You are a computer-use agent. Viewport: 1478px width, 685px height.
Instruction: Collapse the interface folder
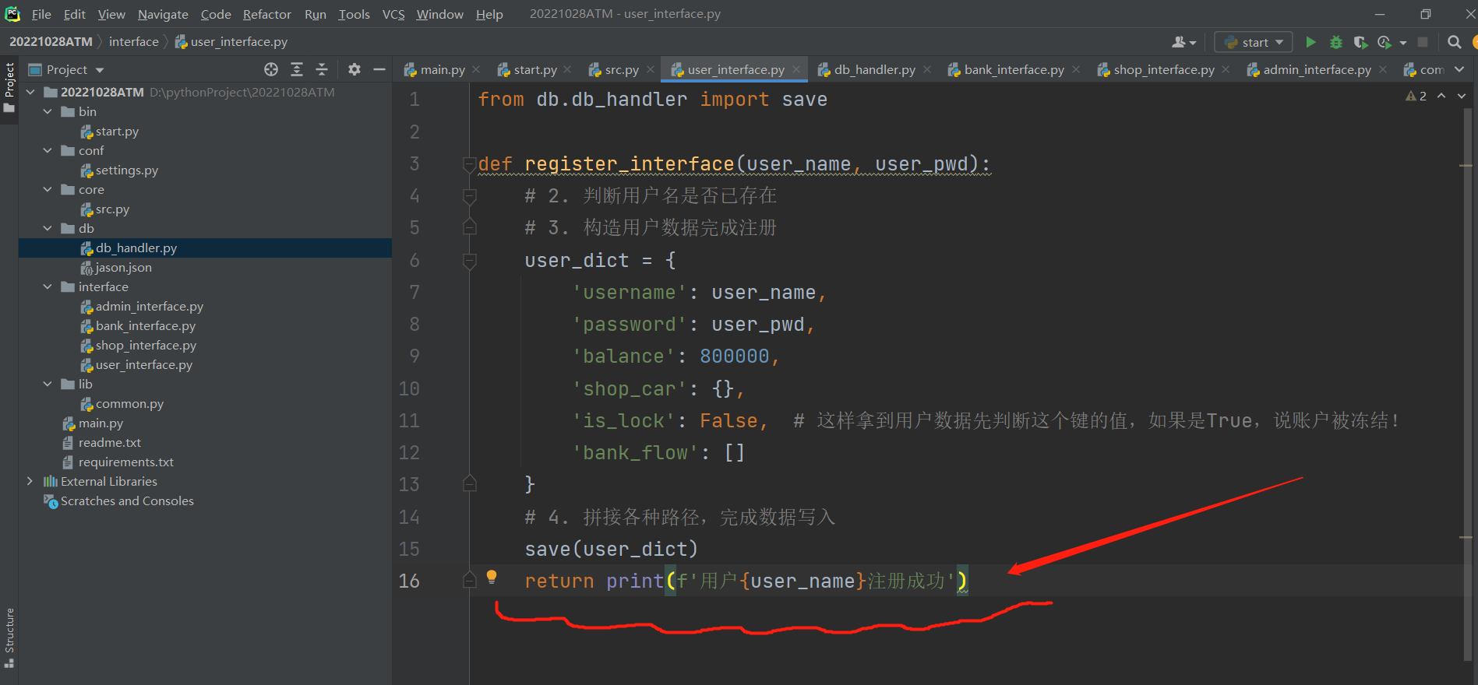coord(48,286)
